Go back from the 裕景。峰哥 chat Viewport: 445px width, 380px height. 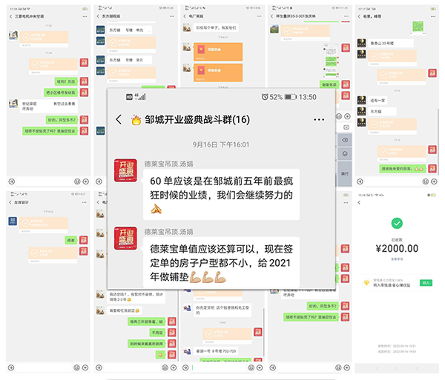coord(359,16)
